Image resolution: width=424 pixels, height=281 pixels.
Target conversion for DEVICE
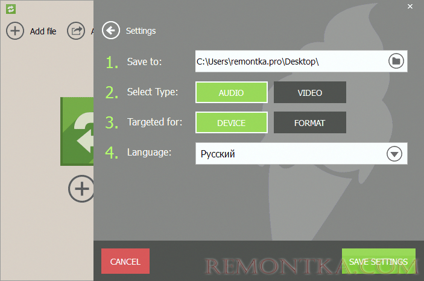232,122
